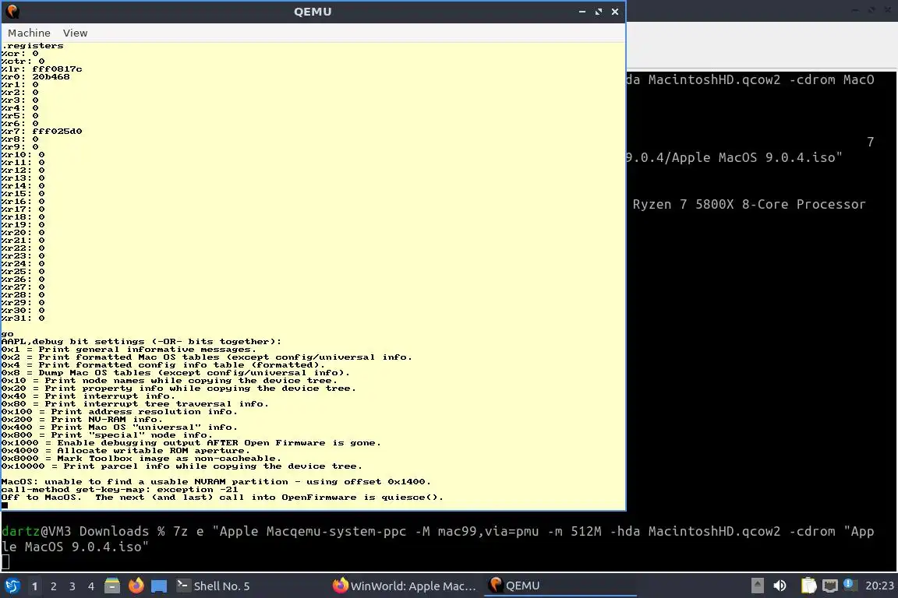The width and height of the screenshot is (898, 598).
Task: Close the QEMU window
Action: [615, 12]
